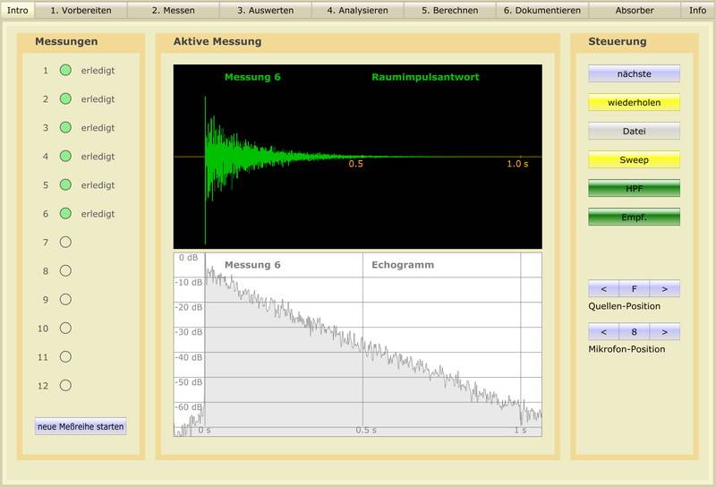The image size is (716, 487).
Task: Toggle the green HPF filter button
Action: [634, 188]
